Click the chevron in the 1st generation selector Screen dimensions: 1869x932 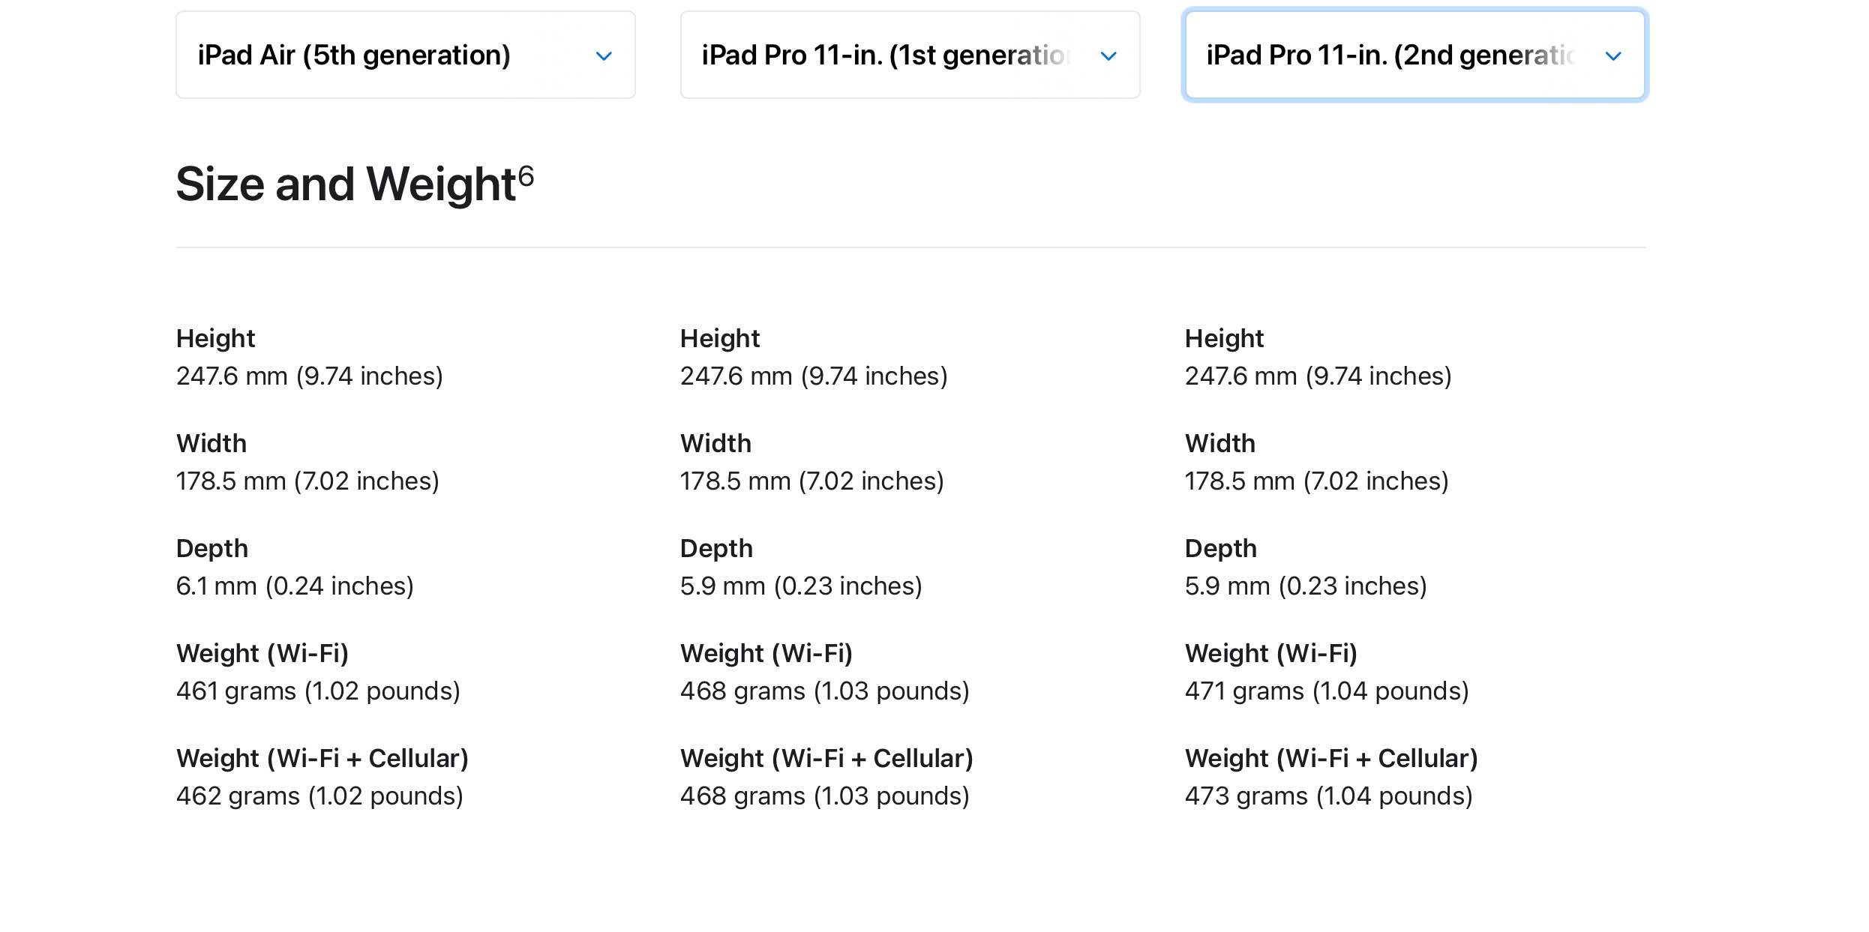click(1108, 56)
